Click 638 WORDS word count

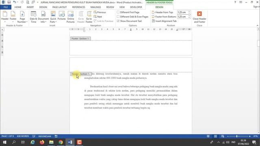point(23,136)
